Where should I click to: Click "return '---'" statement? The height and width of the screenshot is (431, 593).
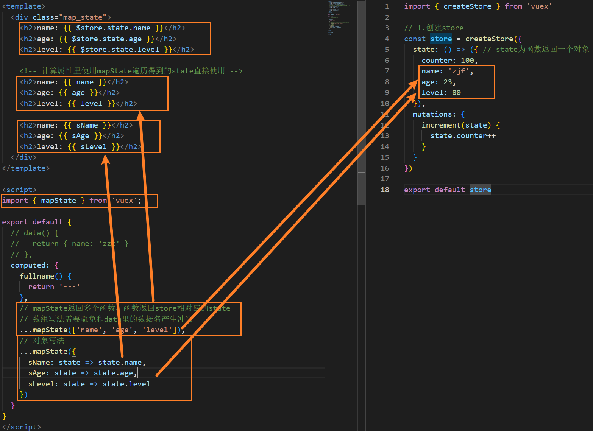tap(54, 287)
